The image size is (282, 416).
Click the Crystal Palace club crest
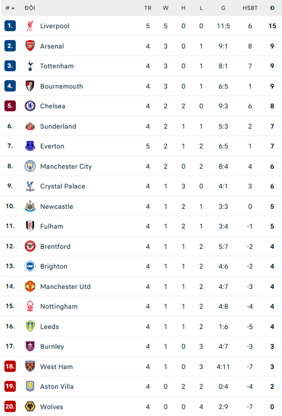(30, 186)
